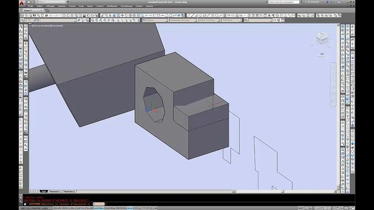The height and width of the screenshot is (210, 374).
Task: Toggle POLAIRE tracking in status bar
Action: [x=89, y=208]
